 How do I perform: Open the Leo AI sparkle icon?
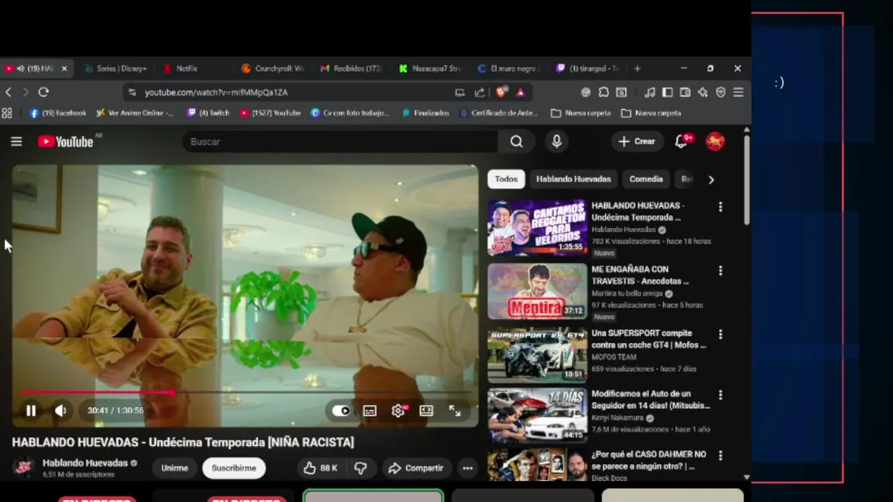703,92
